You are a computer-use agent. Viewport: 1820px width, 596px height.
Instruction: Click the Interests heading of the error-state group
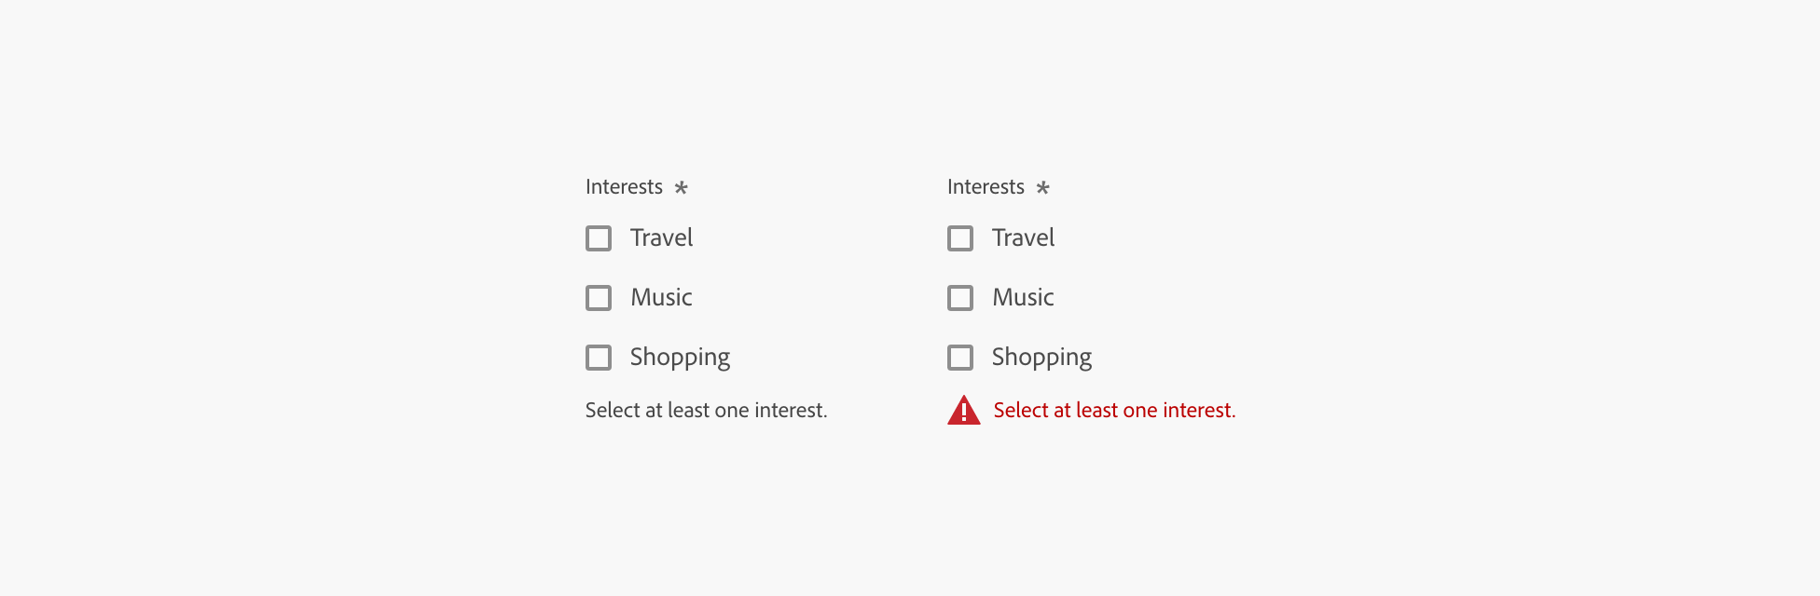[x=986, y=187]
